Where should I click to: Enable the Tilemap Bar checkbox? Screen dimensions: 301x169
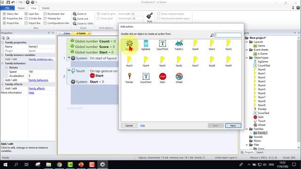point(45,18)
